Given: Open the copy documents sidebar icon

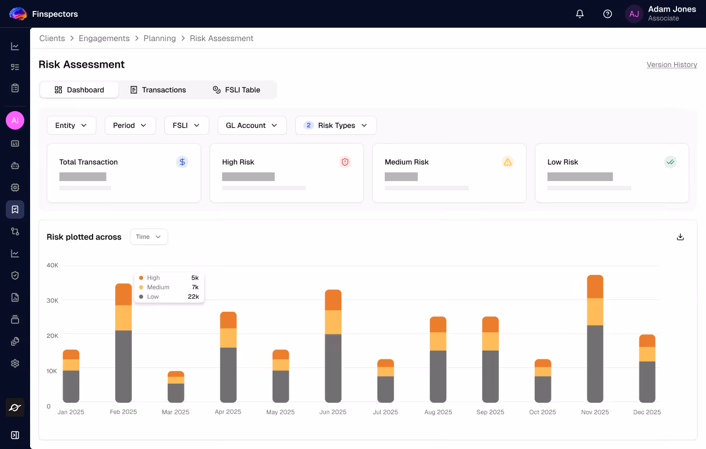Looking at the screenshot, I should click(x=15, y=341).
